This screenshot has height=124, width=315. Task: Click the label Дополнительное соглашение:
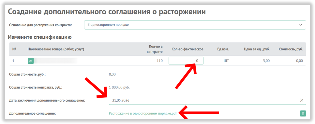[x=33, y=114]
